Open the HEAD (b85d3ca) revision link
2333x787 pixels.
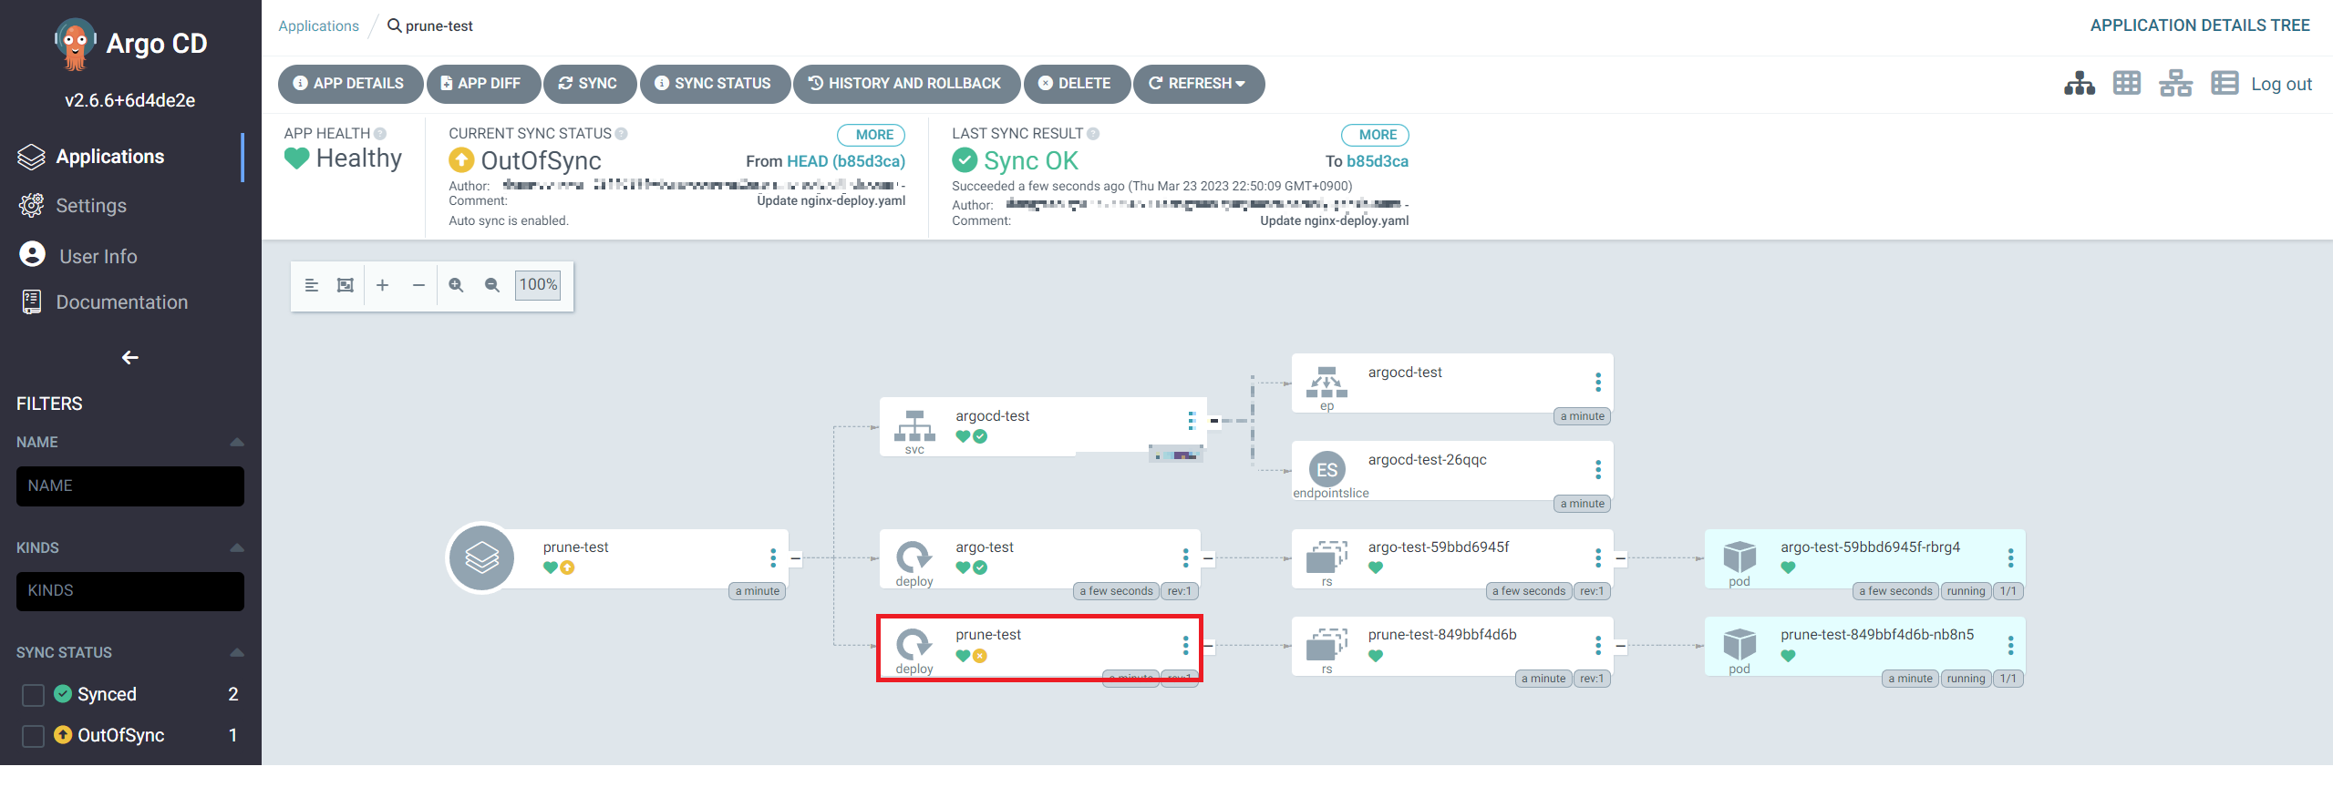coord(845,161)
